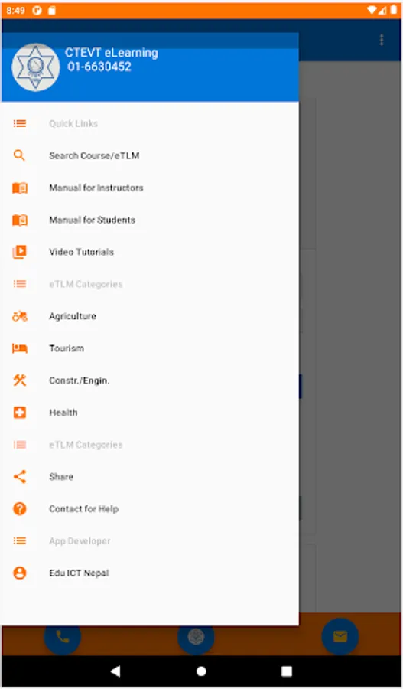This screenshot has width=403, height=689.
Task: Click the Manual for Students book icon
Action: [20, 220]
